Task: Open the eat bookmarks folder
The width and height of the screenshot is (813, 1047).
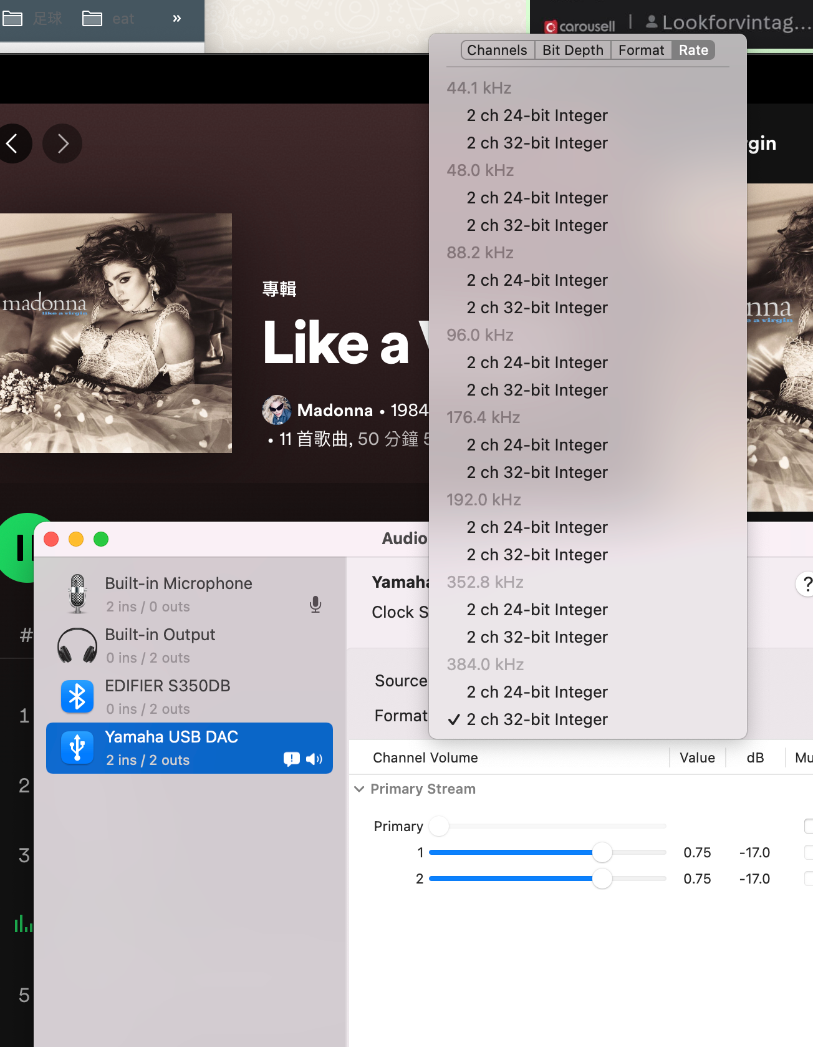Action: 108,19
